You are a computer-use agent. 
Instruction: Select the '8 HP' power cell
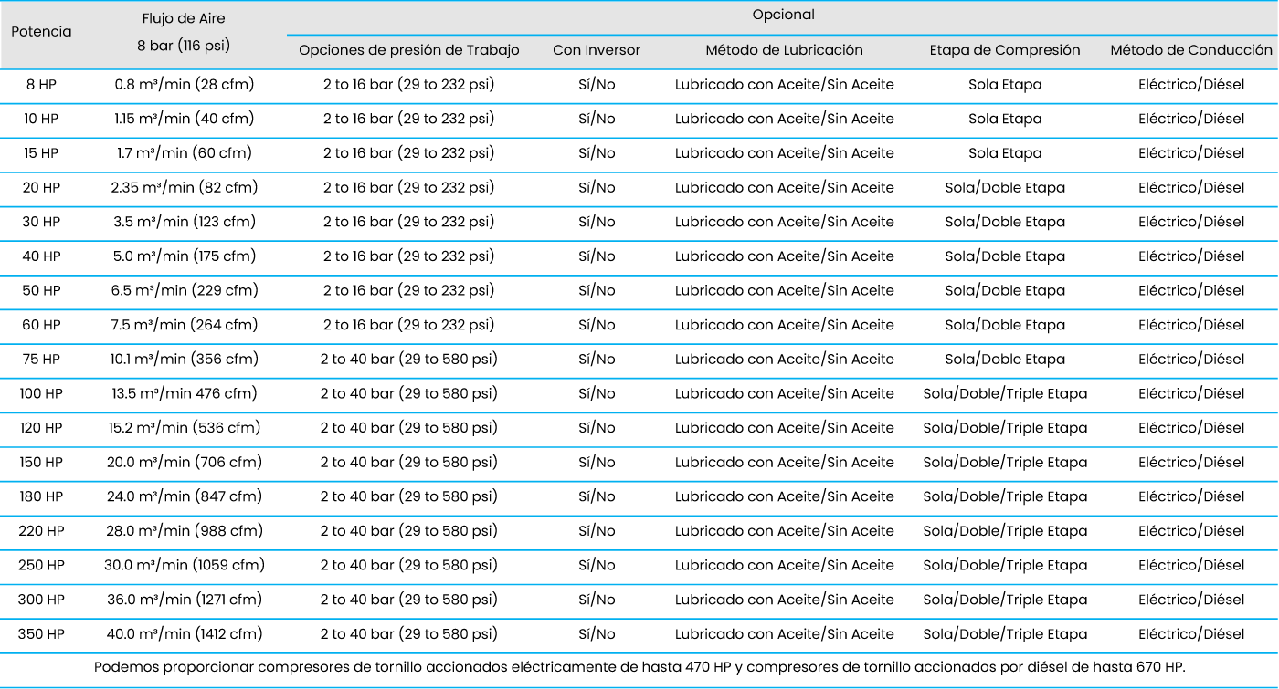pos(41,85)
